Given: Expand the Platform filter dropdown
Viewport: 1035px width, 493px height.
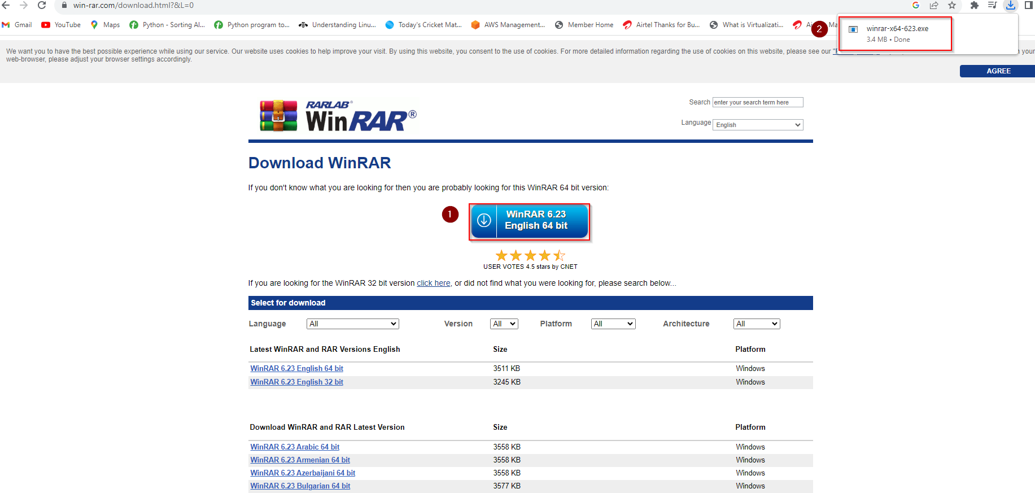Looking at the screenshot, I should [613, 324].
